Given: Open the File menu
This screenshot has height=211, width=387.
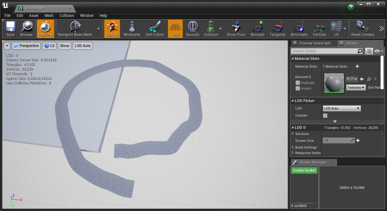Looking at the screenshot, I should (7, 15).
